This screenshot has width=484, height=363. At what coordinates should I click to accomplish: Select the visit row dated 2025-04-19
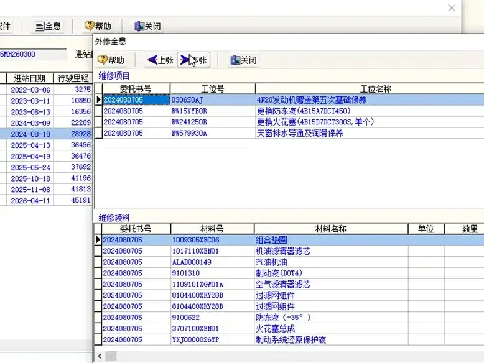point(46,157)
